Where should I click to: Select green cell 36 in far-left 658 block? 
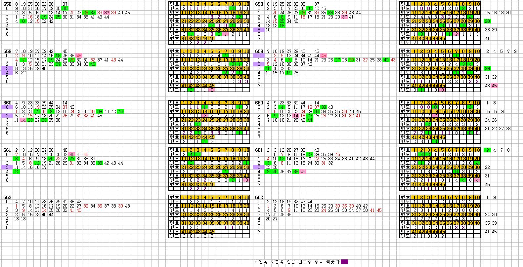click(x=65, y=8)
